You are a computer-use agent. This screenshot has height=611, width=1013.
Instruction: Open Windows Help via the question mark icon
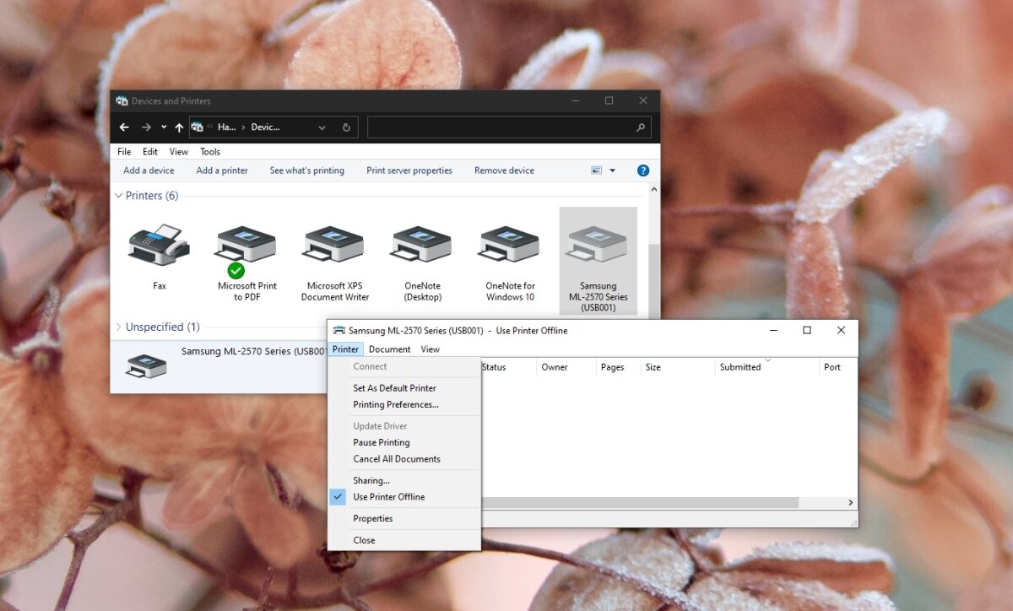coord(643,170)
